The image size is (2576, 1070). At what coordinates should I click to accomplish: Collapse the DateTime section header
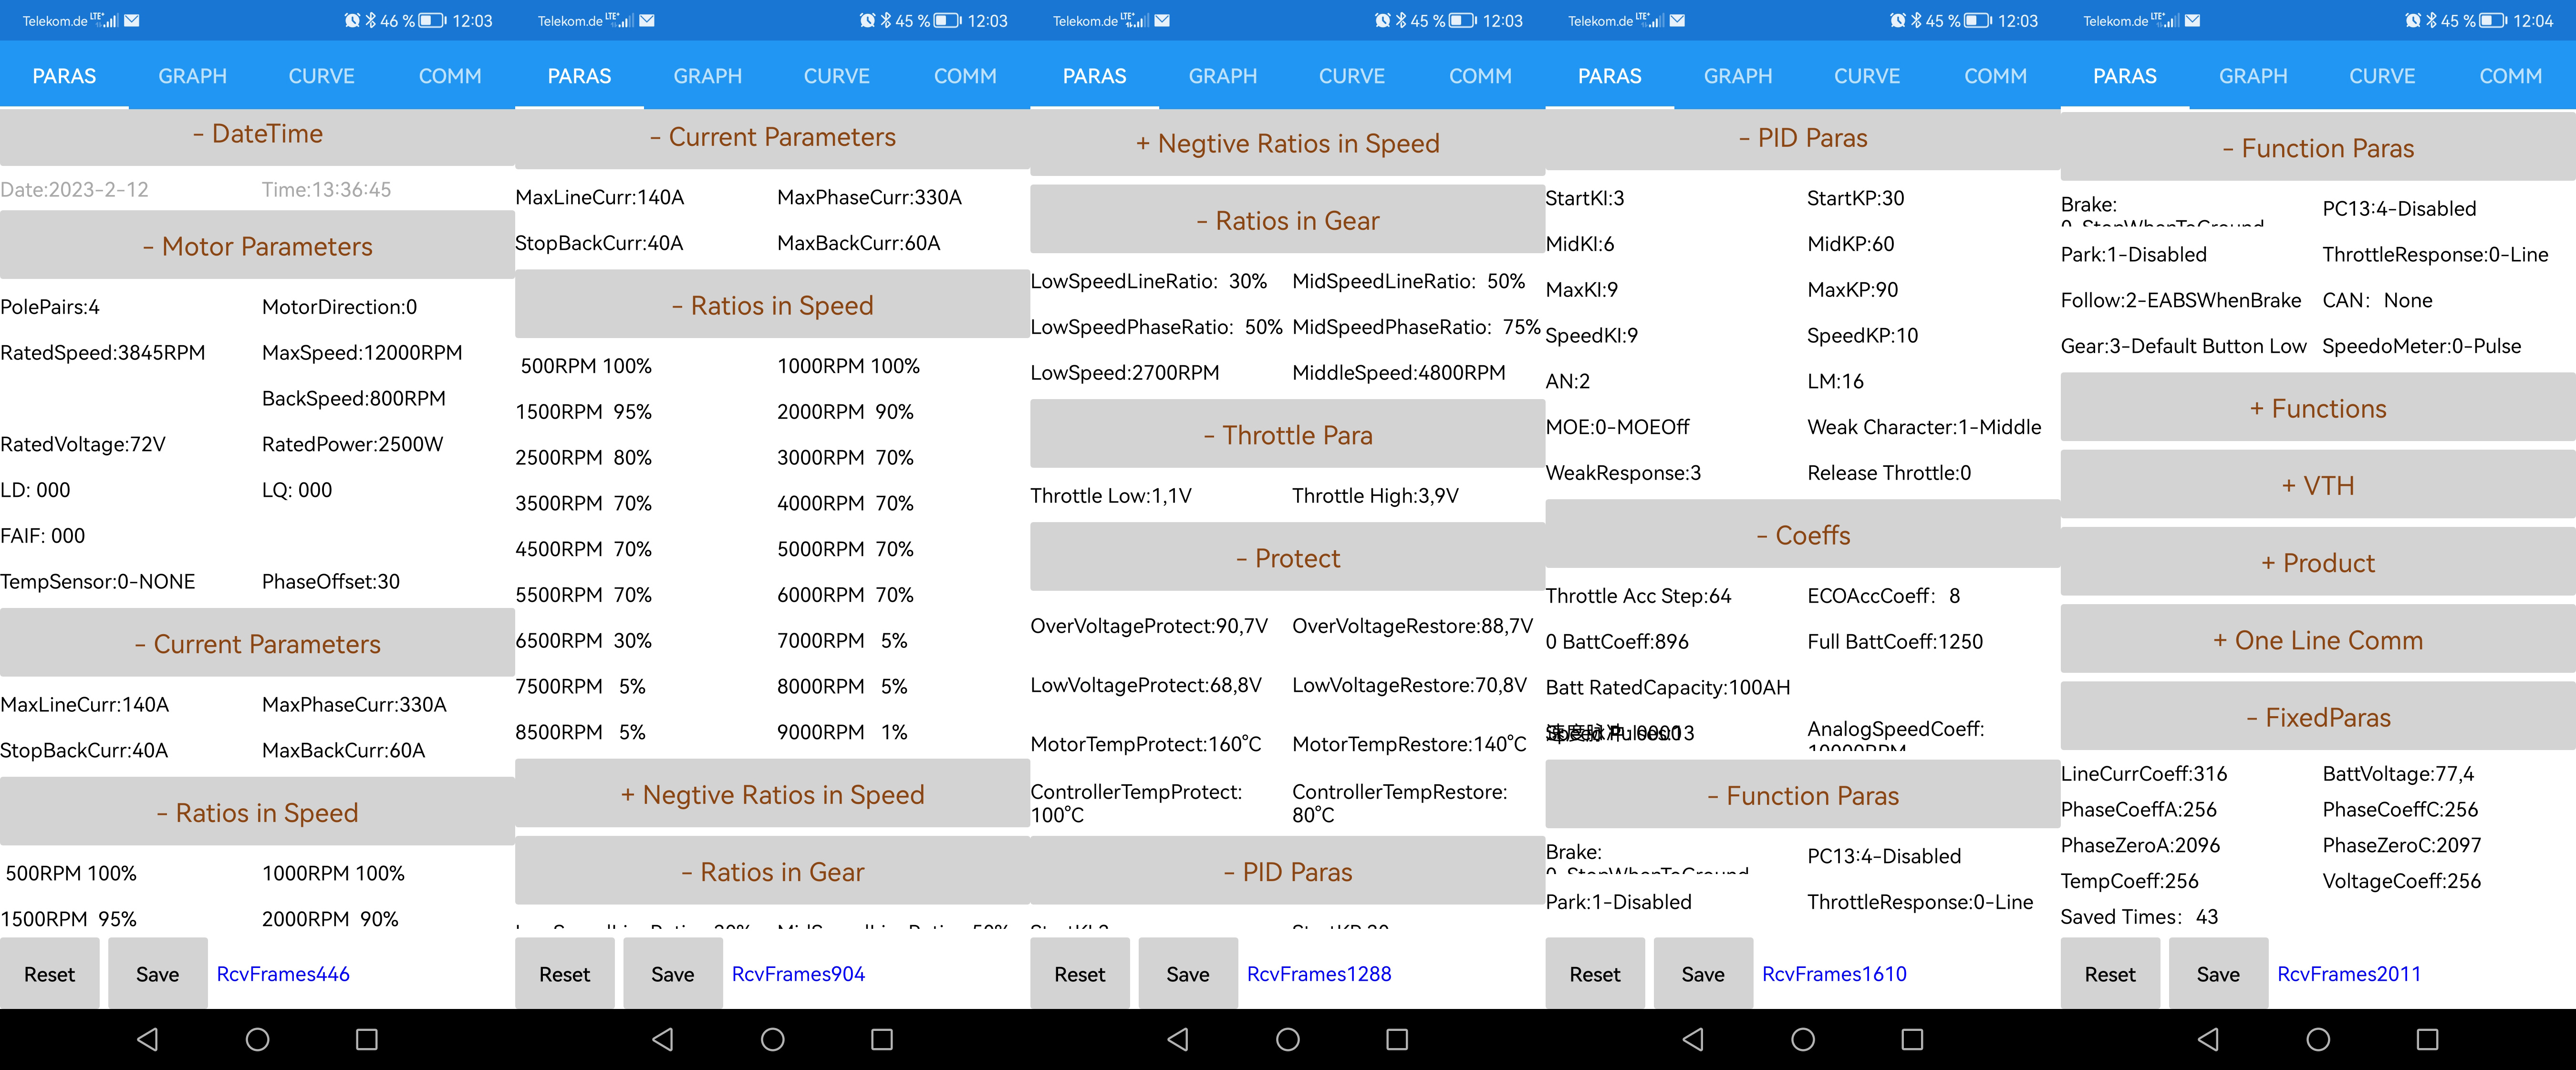(257, 134)
